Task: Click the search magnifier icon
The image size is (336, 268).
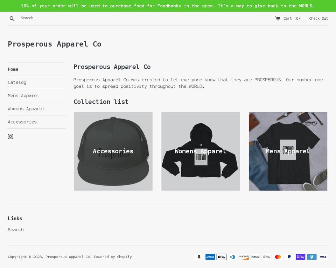Action: 12,19
